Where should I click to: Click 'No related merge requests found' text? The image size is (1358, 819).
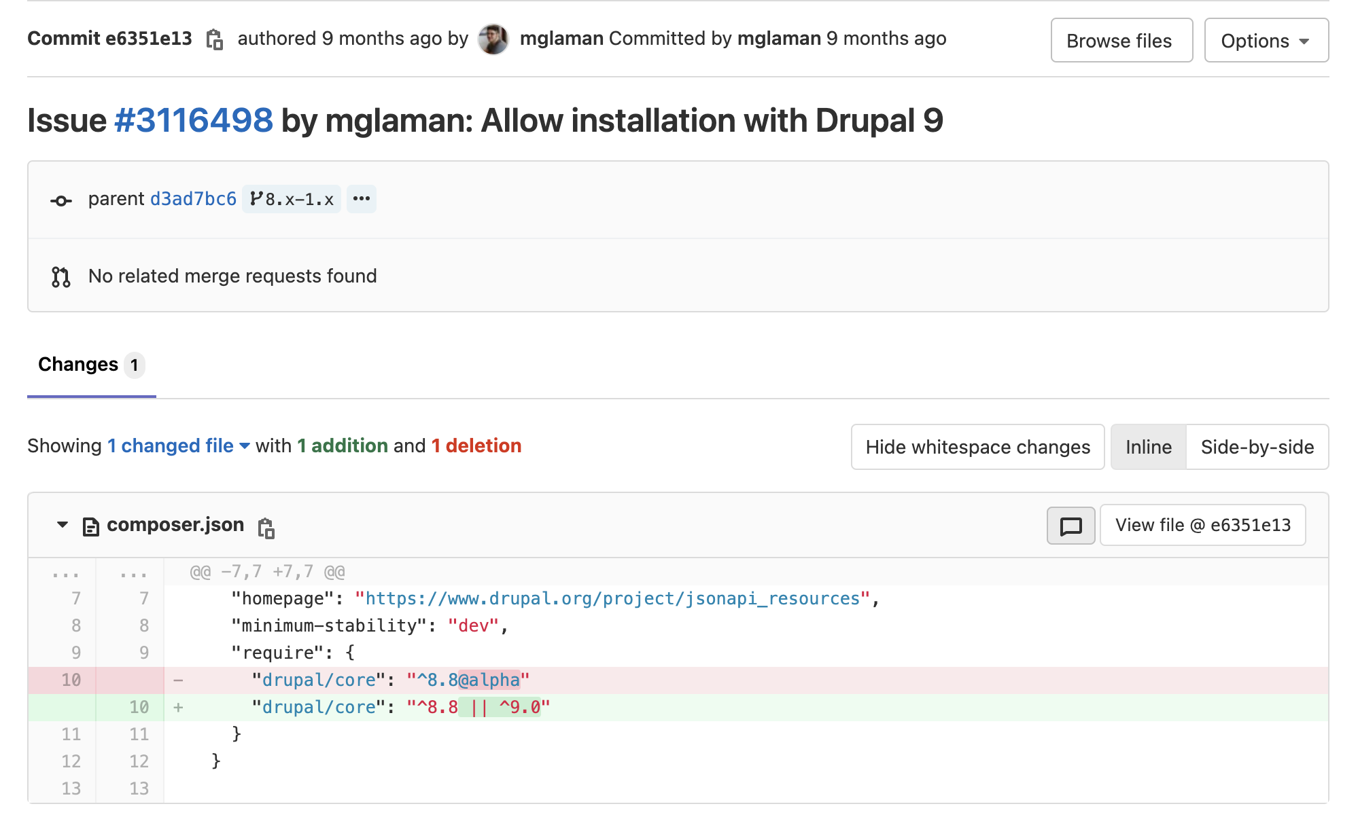coord(232,276)
